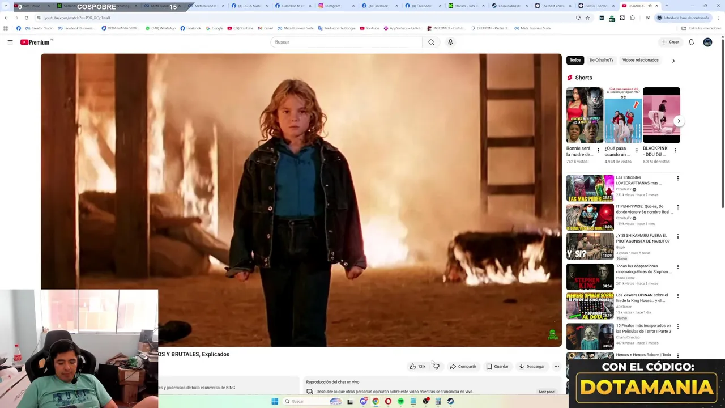Share the video via Compartir
Viewport: 725px width, 408px height.
pyautogui.click(x=463, y=367)
